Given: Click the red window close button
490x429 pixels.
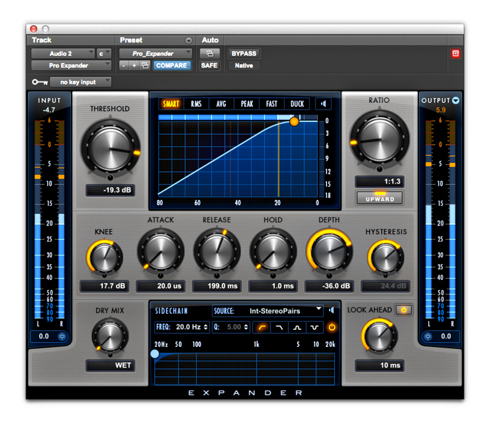Looking at the screenshot, I should click(34, 29).
